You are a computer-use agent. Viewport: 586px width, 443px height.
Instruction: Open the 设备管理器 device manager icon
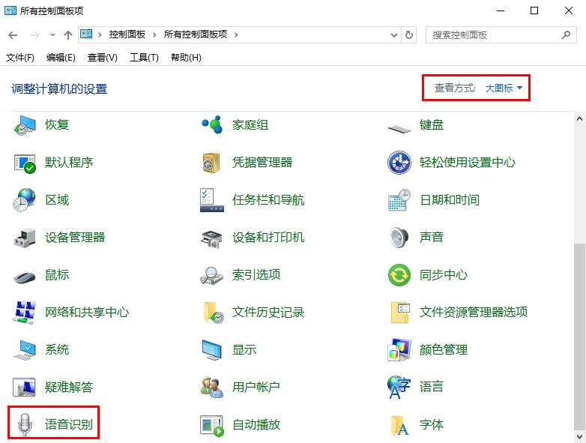25,238
